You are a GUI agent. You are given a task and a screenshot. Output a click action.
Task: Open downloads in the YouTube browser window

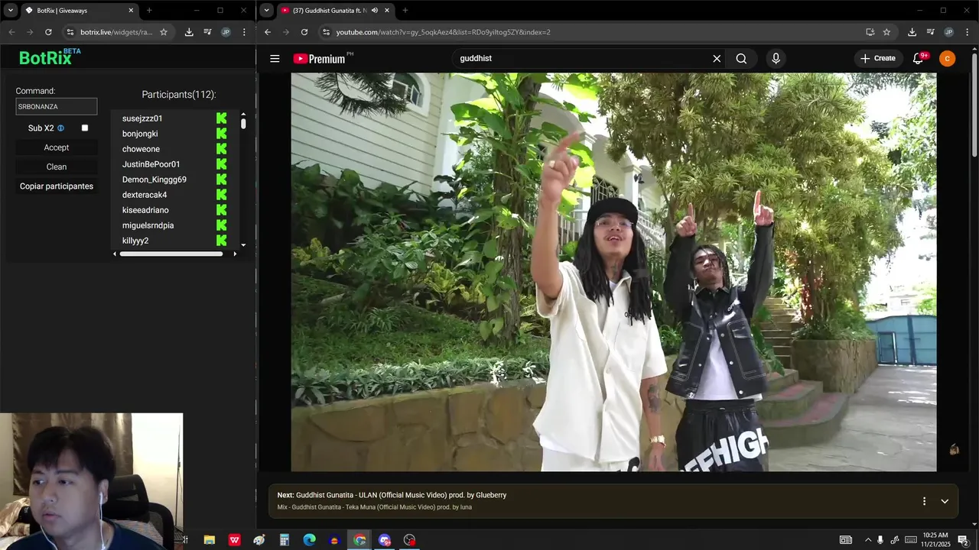[912, 32]
